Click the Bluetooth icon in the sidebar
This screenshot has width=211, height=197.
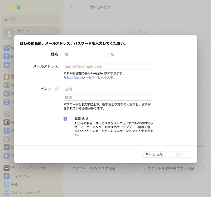pyautogui.click(x=6, y=56)
